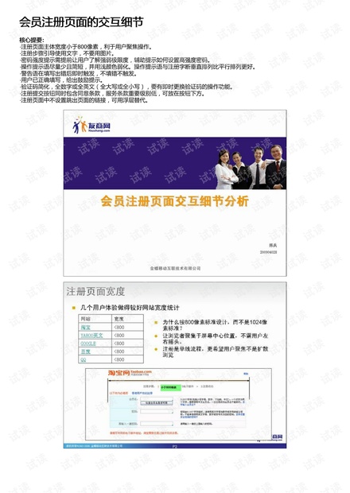This screenshot has height=493, width=350.
Task: Select the line about 注册页面主体宽度小于800像素
Action: [86, 47]
